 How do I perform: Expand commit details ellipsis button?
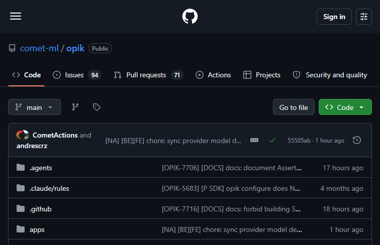254,140
